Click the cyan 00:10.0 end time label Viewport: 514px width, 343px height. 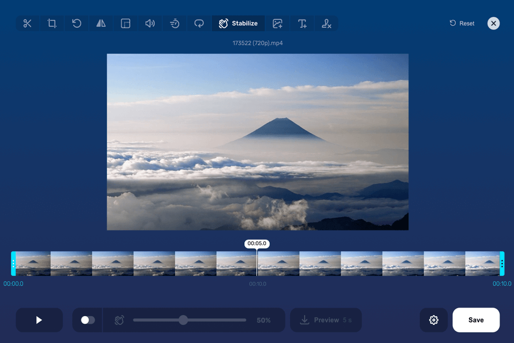tap(502, 284)
